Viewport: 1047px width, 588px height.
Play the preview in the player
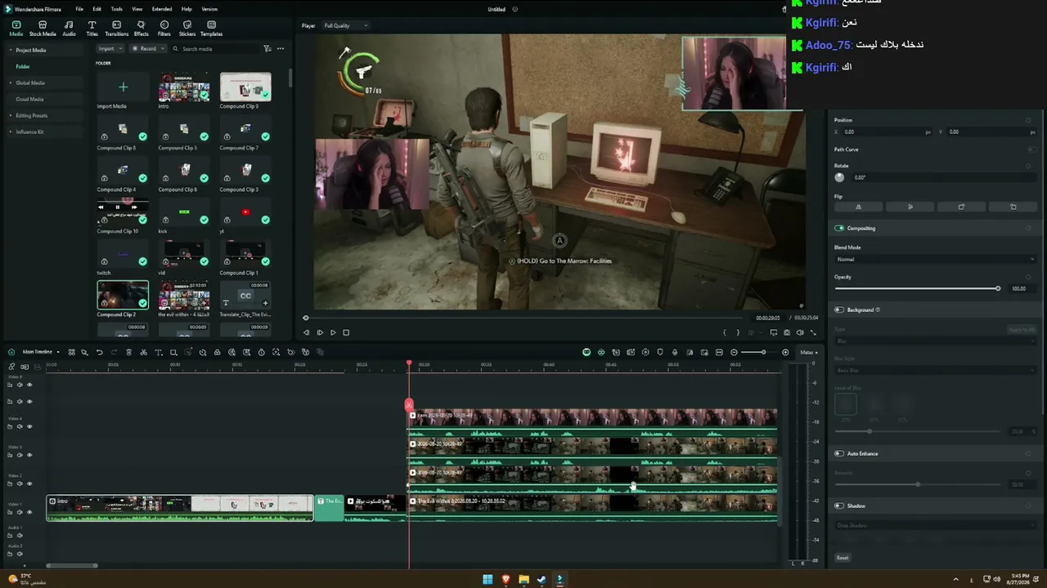[333, 332]
